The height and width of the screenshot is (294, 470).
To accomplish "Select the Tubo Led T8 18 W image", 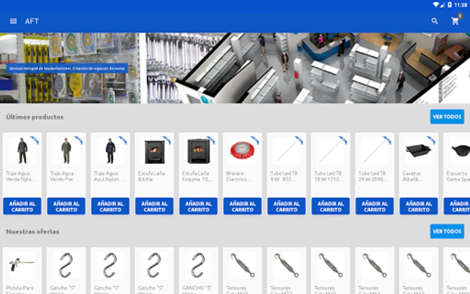I will [x=331, y=151].
